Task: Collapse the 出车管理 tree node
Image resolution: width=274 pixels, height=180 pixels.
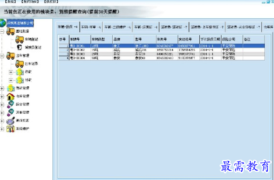Action: (x=3, y=56)
